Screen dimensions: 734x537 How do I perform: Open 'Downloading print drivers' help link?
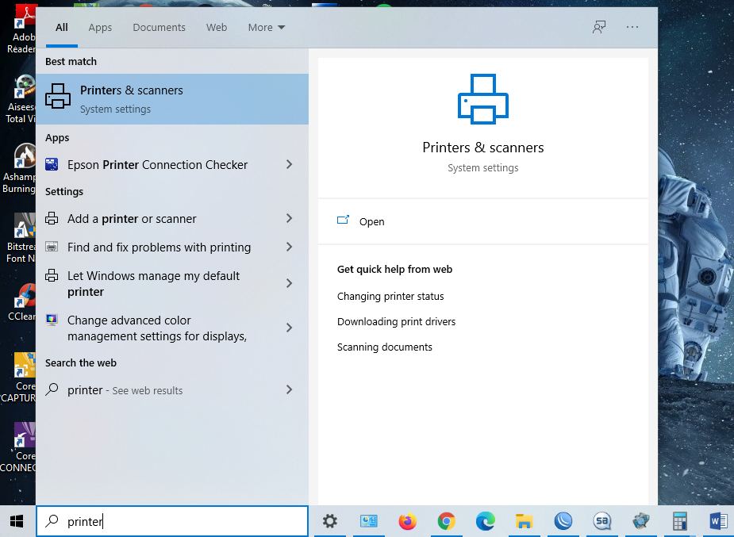pos(396,321)
